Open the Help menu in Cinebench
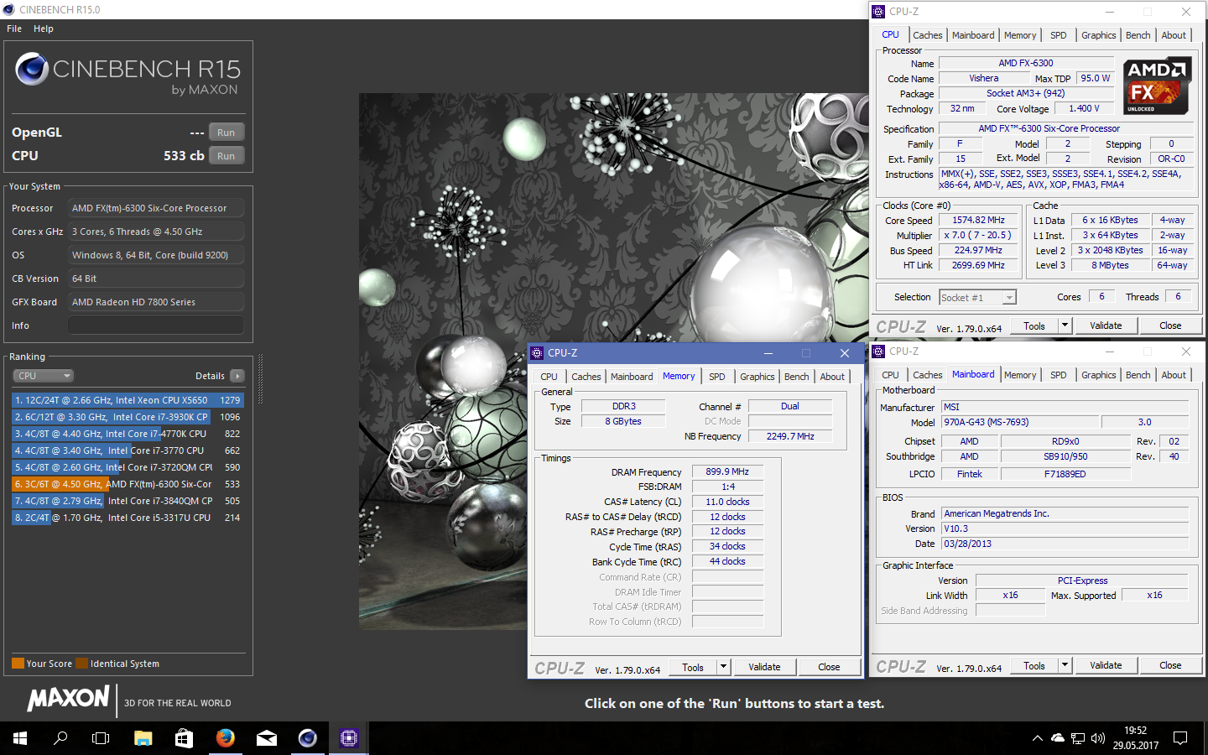Image resolution: width=1208 pixels, height=755 pixels. click(x=44, y=29)
